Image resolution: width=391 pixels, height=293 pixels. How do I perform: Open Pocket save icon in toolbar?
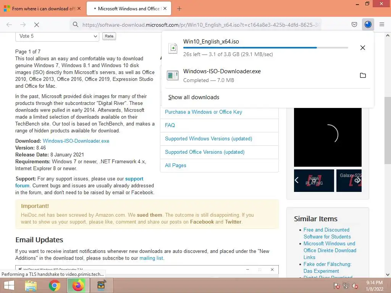[x=354, y=24]
